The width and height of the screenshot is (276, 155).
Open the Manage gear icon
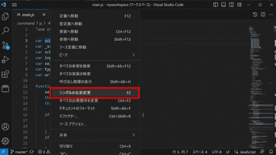pos(5,141)
